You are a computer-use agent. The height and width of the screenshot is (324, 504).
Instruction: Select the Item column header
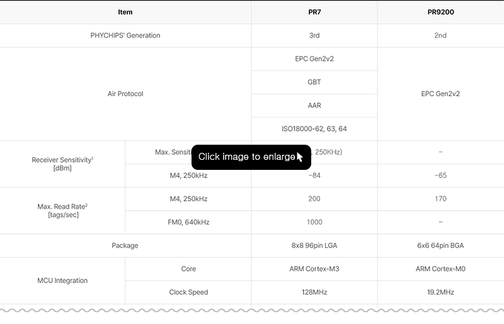[x=125, y=12]
